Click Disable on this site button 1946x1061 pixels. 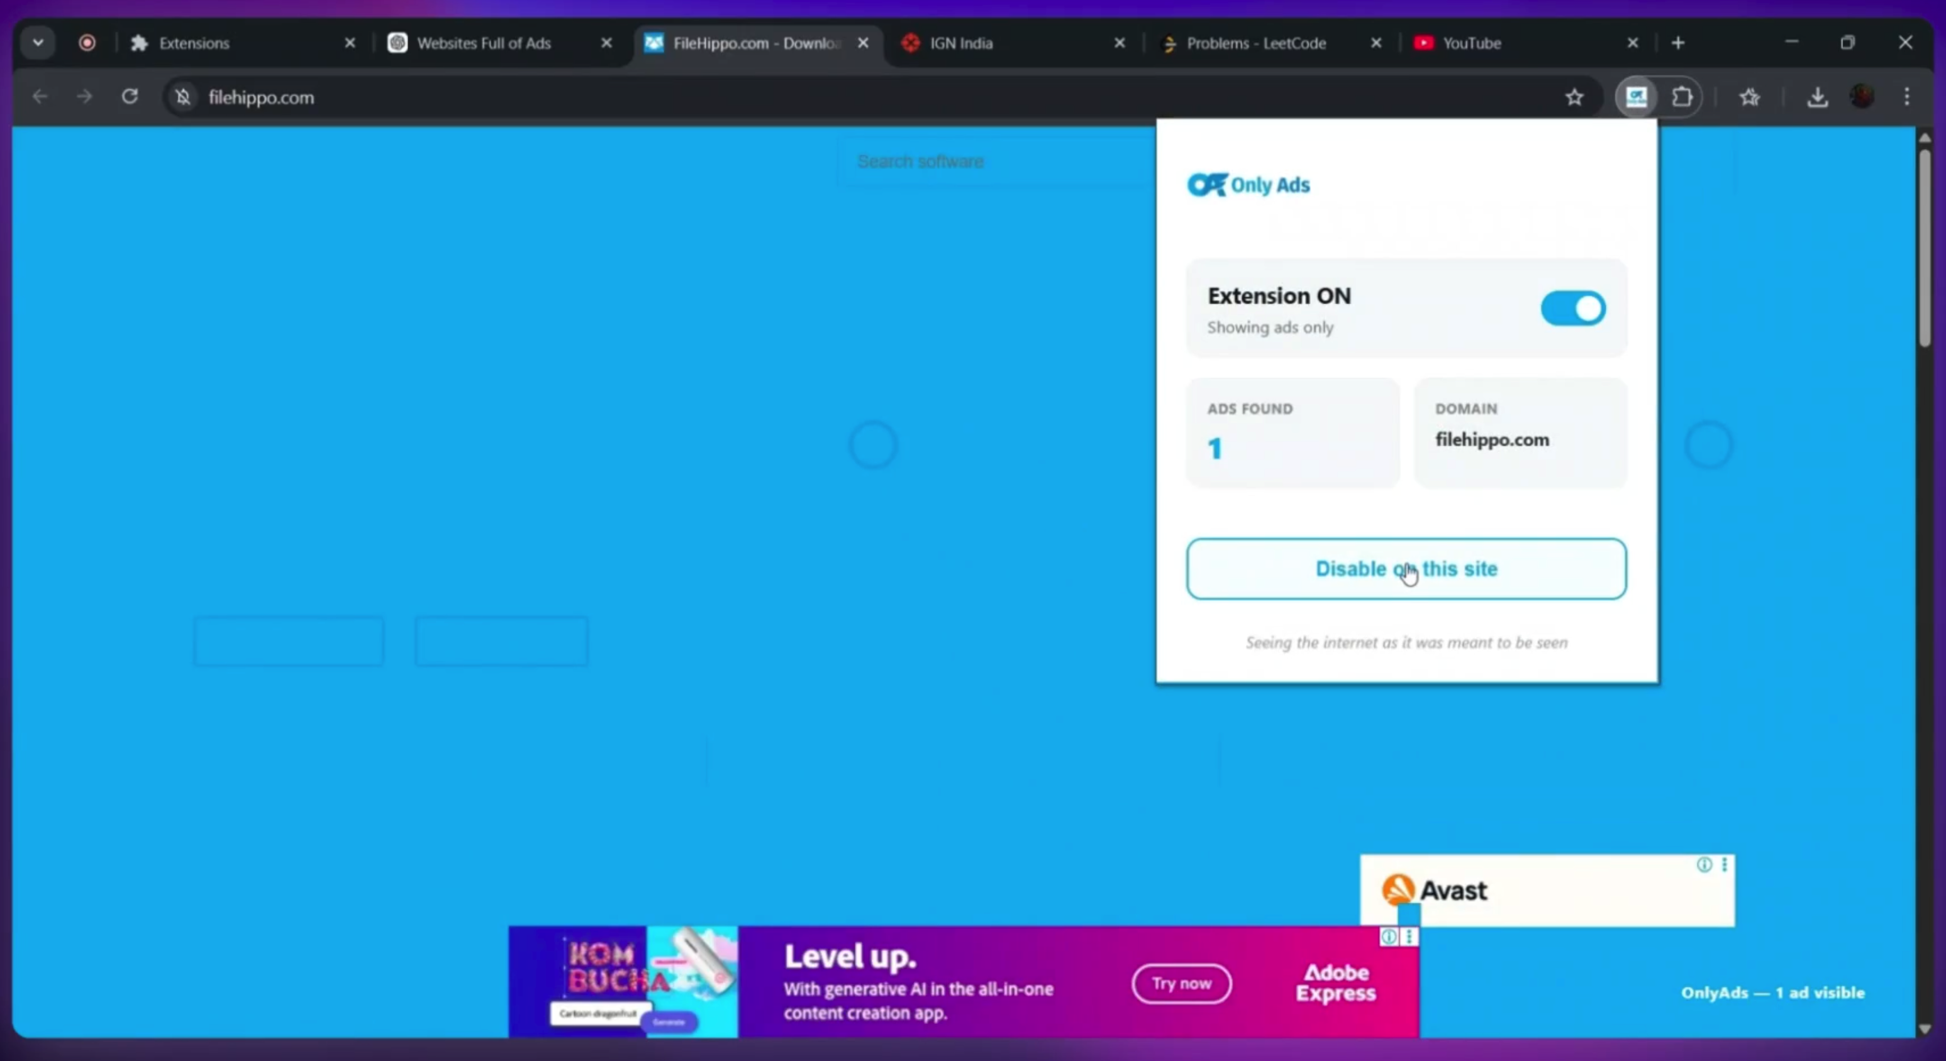pyautogui.click(x=1405, y=569)
